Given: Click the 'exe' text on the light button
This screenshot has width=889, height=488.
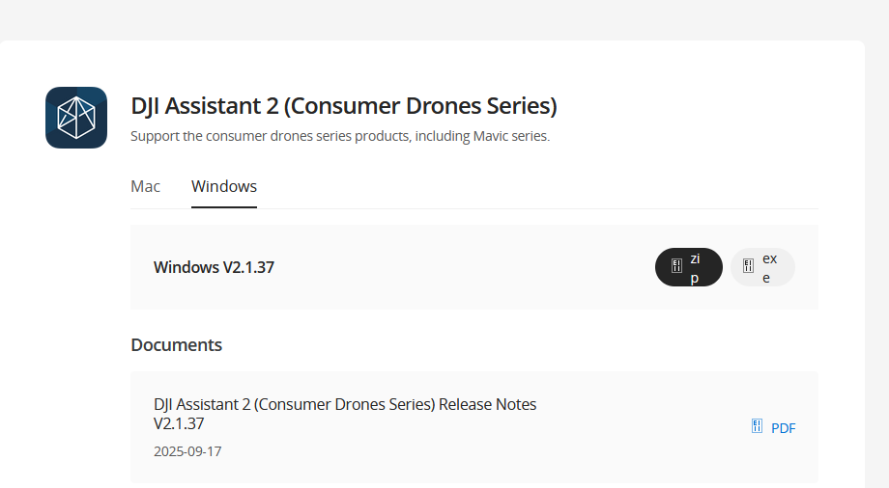Looking at the screenshot, I should point(769,267).
